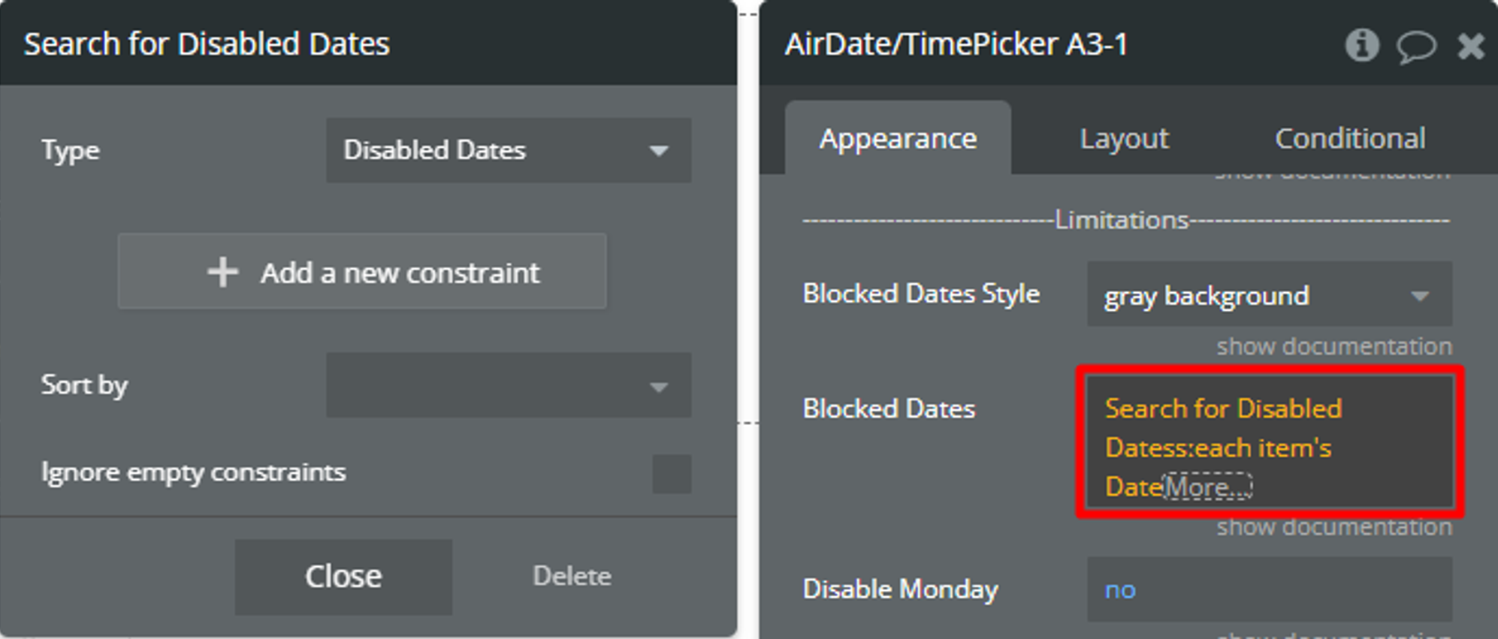Screen dimensions: 1498x639
Task: Close the AirDate/TimePicker property panel
Action: click(1471, 47)
